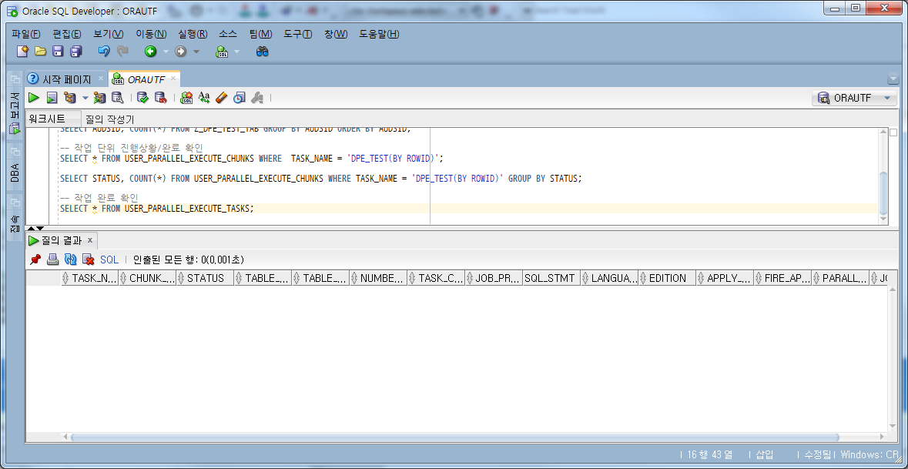Toggle upper/lower case with Aa icon
Screen dimensions: 908x469
pos(204,98)
